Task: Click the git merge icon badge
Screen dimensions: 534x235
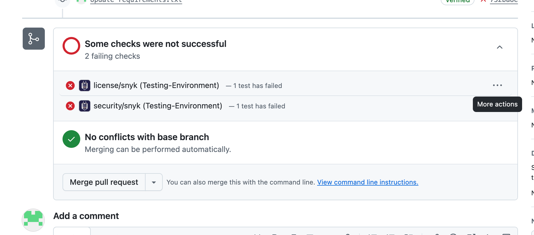Action: [x=34, y=39]
